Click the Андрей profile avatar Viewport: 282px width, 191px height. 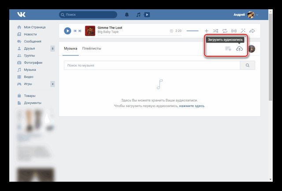pos(251,15)
